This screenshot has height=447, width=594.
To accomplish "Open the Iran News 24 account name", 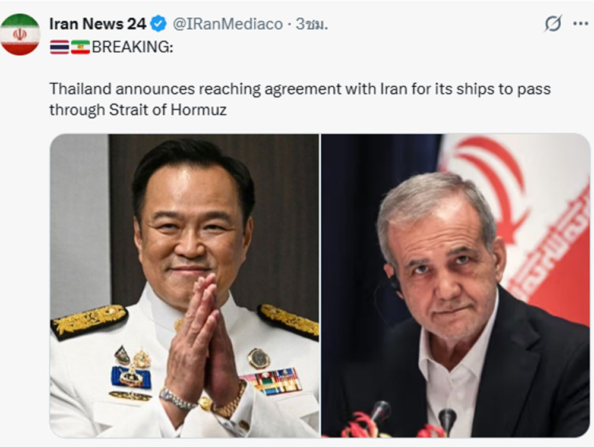I will [98, 24].
